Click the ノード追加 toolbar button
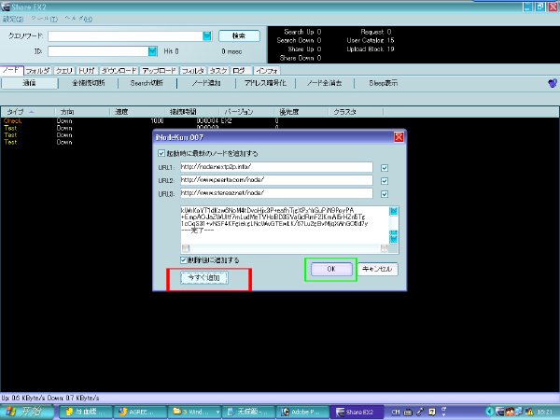 [x=206, y=83]
